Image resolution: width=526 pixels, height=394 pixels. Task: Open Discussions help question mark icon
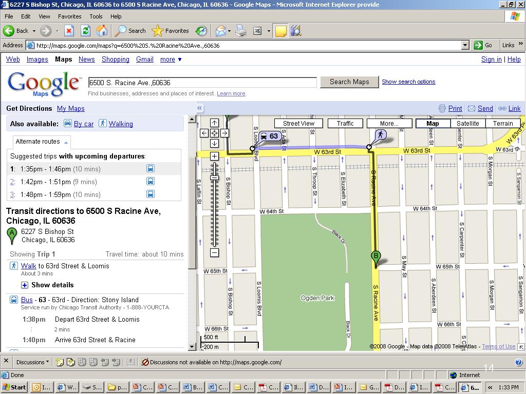519,362
